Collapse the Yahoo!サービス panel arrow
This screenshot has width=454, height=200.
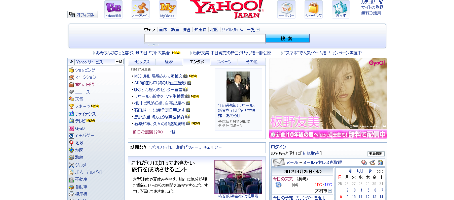[71, 62]
